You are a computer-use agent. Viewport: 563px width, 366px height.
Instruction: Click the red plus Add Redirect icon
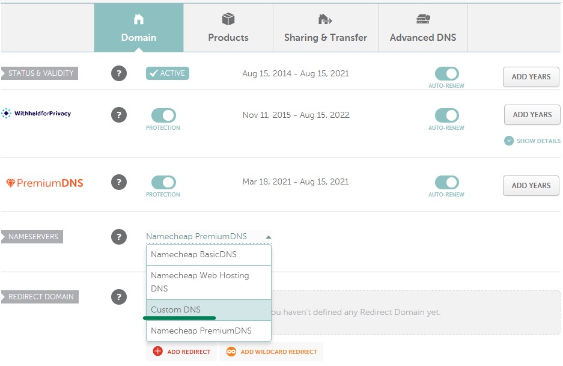(x=157, y=351)
